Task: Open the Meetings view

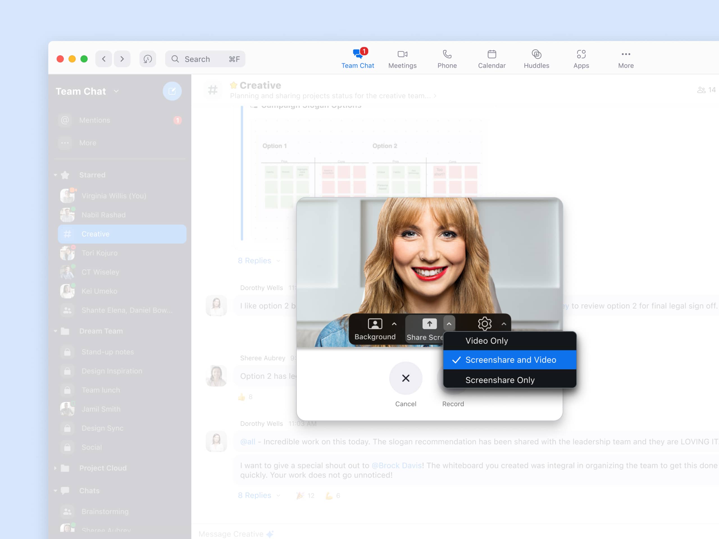Action: pyautogui.click(x=402, y=59)
